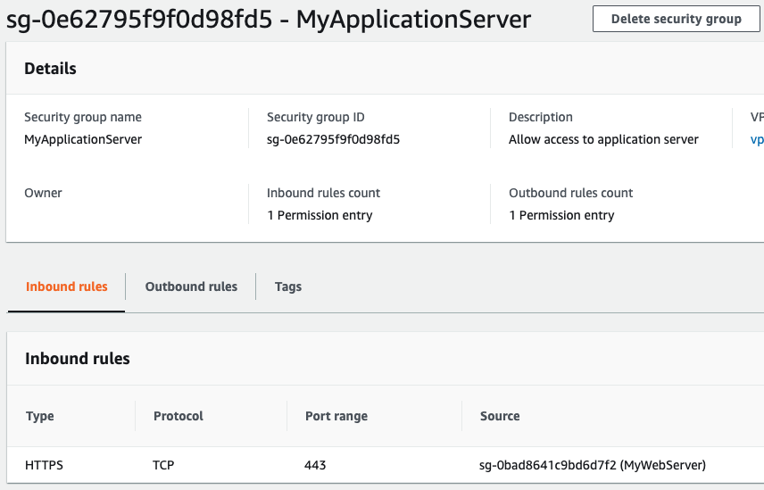The image size is (764, 490).
Task: Switch to the Outbound rules tab
Action: pyautogui.click(x=191, y=287)
